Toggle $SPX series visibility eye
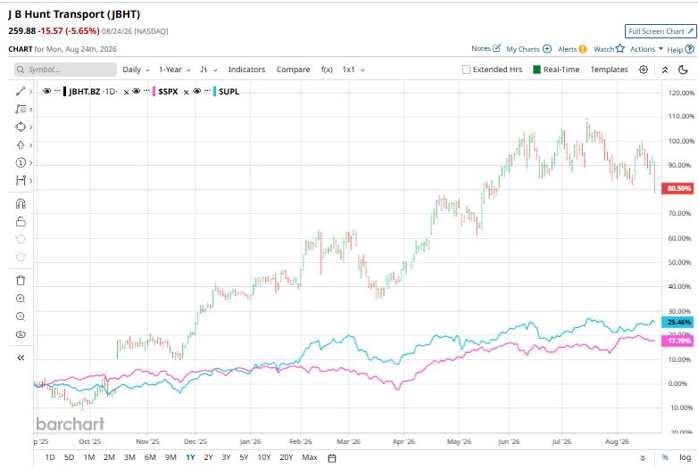Image resolution: width=698 pixels, height=468 pixels. click(137, 91)
